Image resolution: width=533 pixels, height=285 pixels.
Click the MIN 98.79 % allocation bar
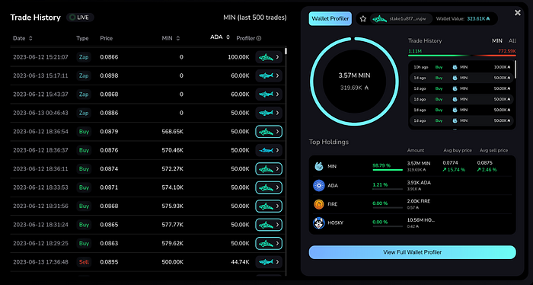pyautogui.click(x=388, y=170)
